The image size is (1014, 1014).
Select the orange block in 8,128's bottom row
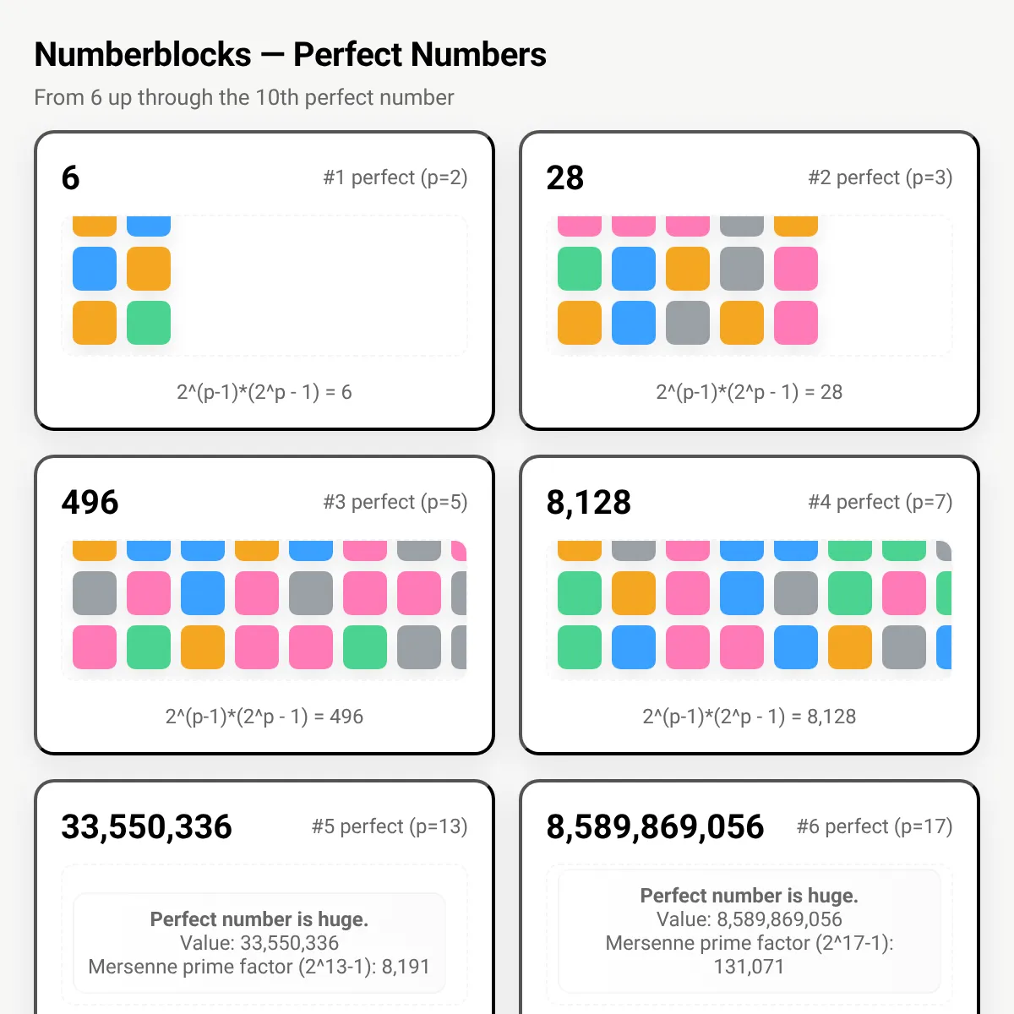pyautogui.click(x=850, y=647)
